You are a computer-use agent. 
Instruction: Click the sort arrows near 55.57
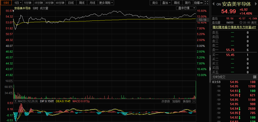13,11
